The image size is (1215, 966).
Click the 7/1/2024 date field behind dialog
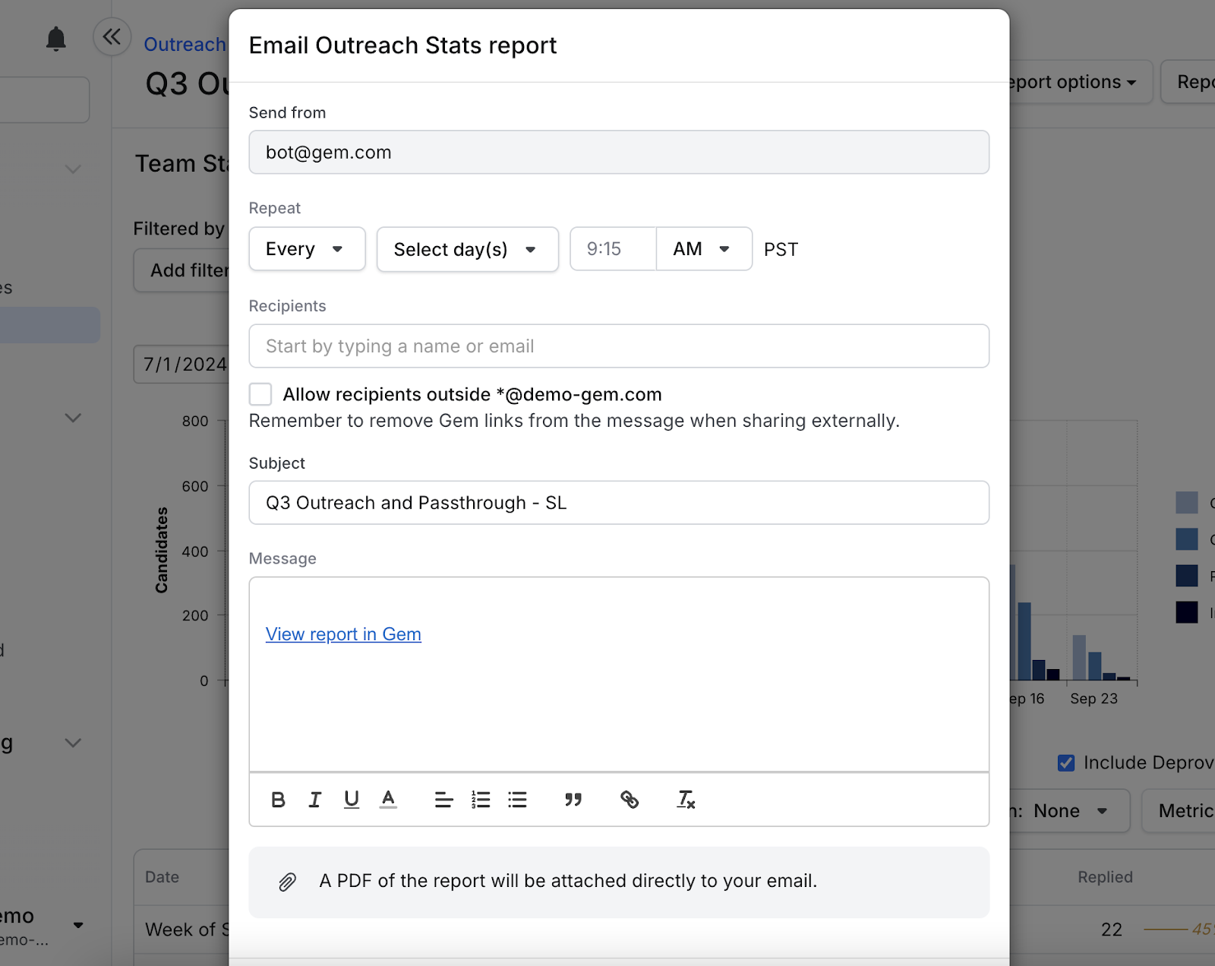click(x=182, y=365)
